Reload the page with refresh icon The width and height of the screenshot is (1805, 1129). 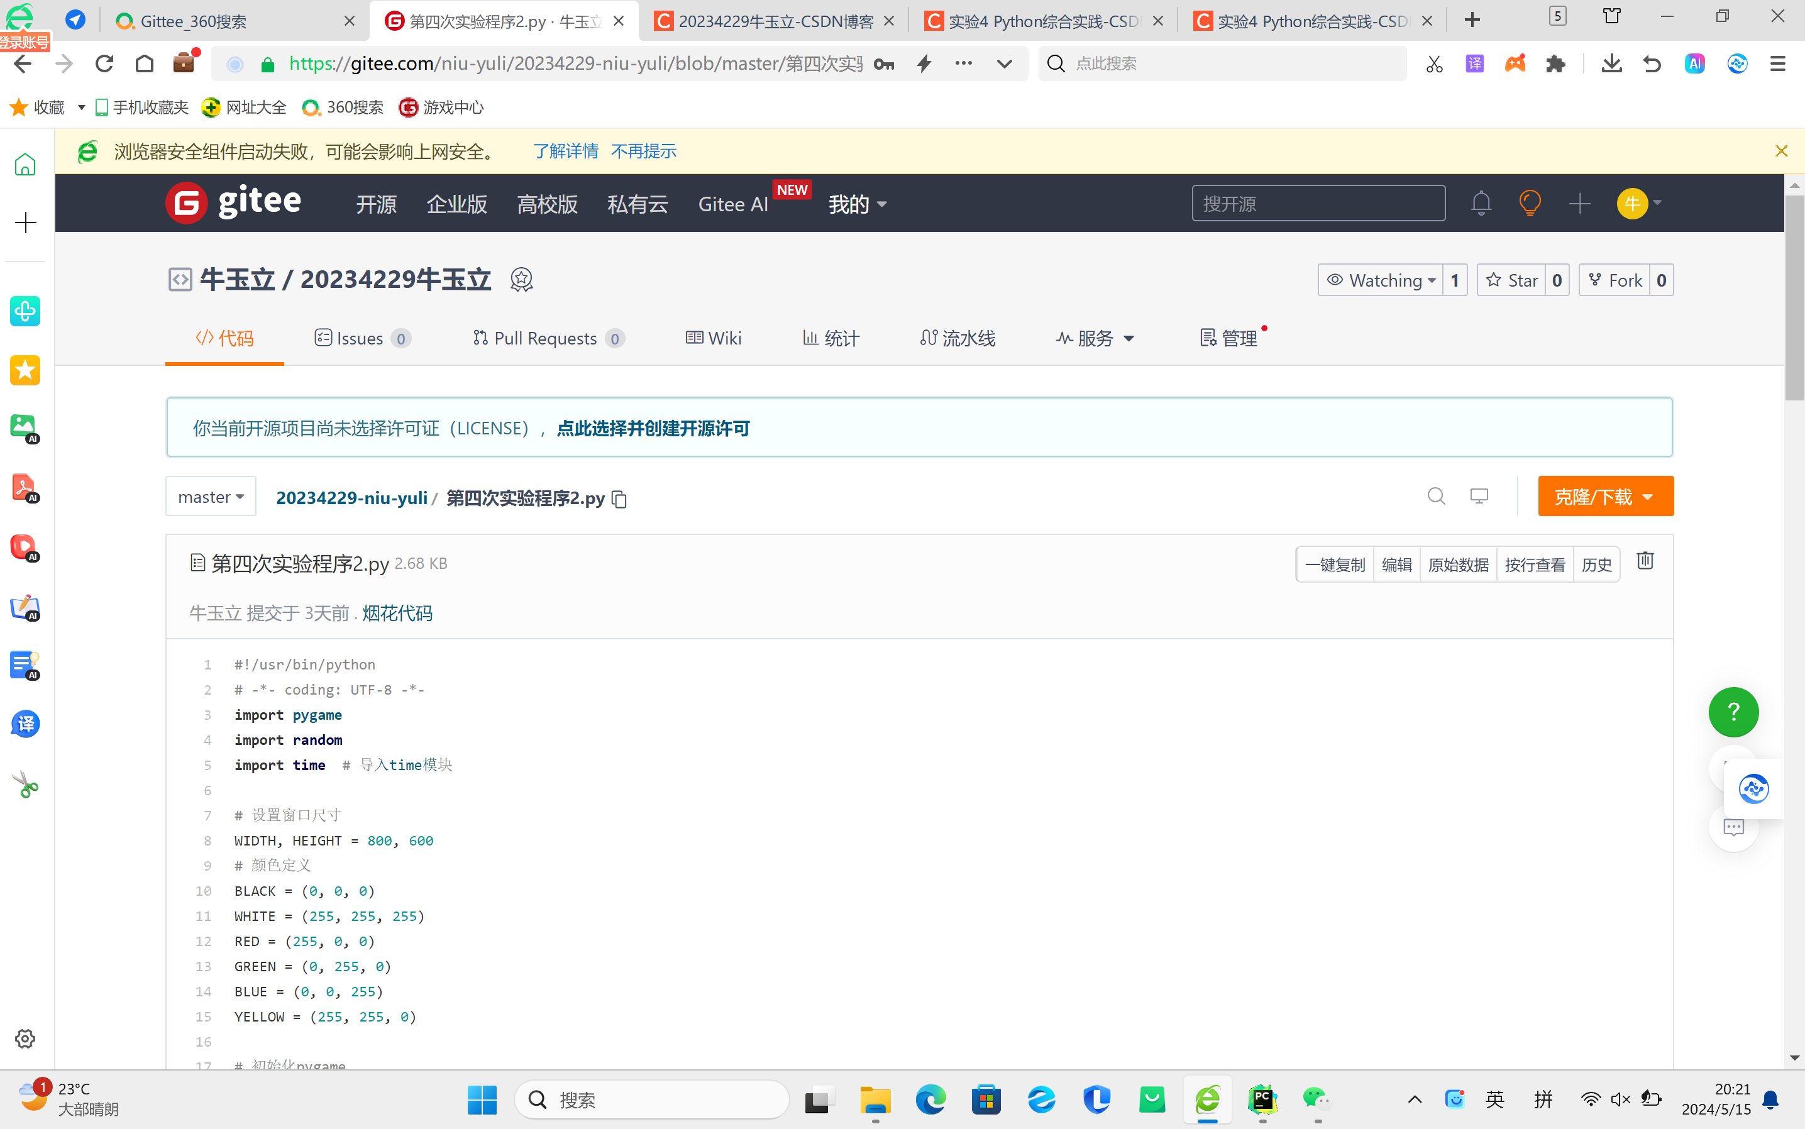[104, 63]
